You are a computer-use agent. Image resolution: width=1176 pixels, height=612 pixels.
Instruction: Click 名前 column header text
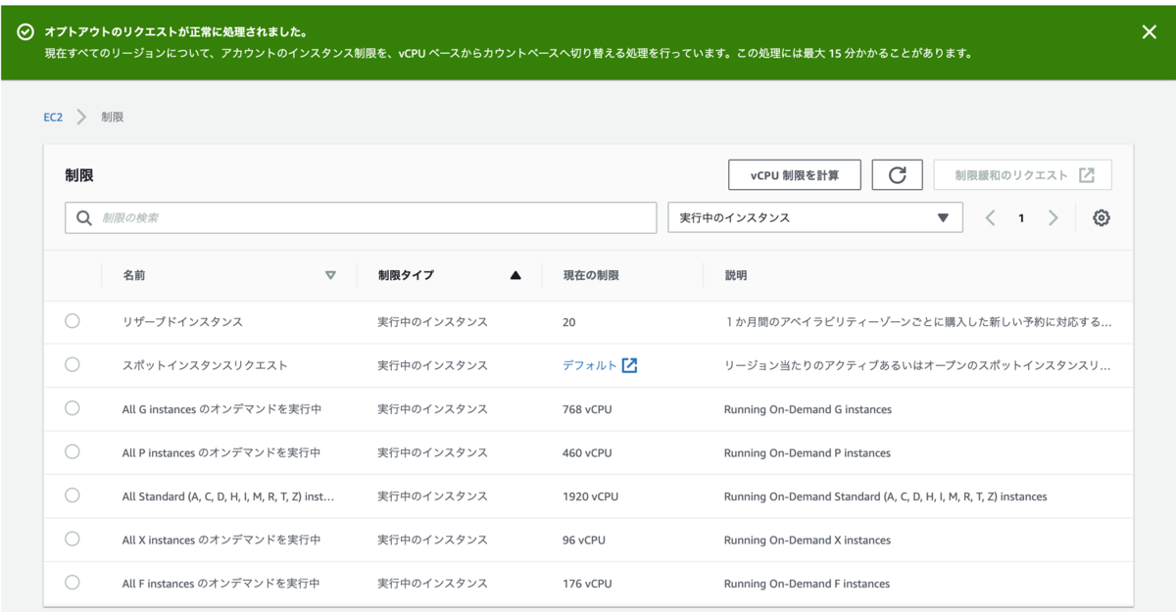point(134,275)
